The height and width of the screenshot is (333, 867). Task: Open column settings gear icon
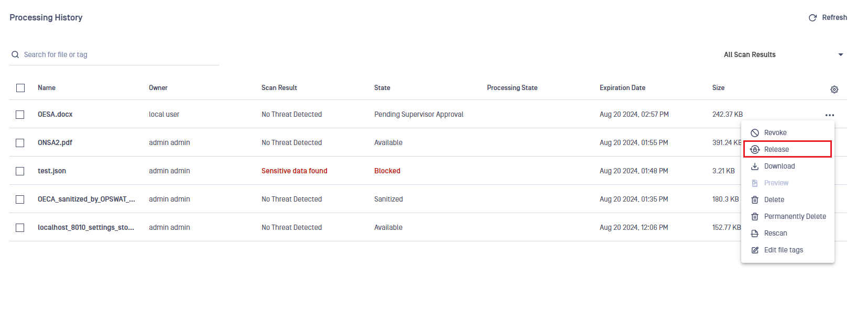(834, 90)
